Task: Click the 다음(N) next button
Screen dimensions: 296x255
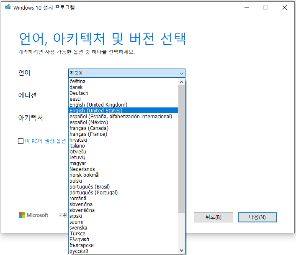Action: tap(257, 217)
